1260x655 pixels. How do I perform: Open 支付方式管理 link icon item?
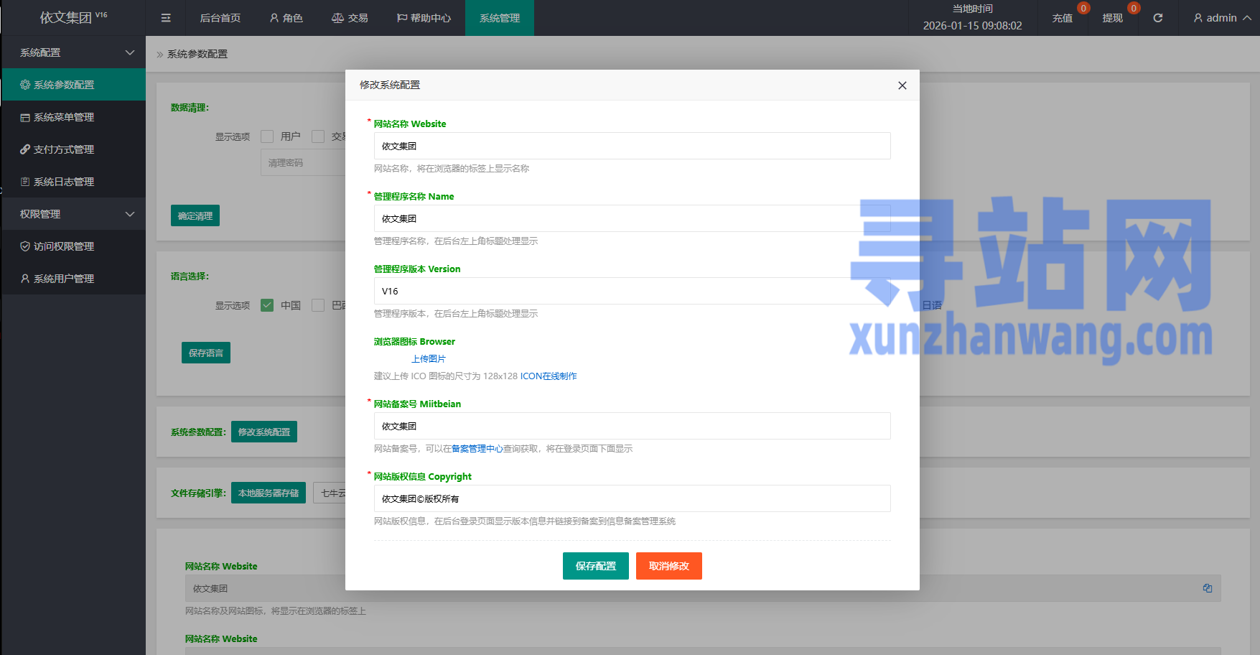[64, 149]
